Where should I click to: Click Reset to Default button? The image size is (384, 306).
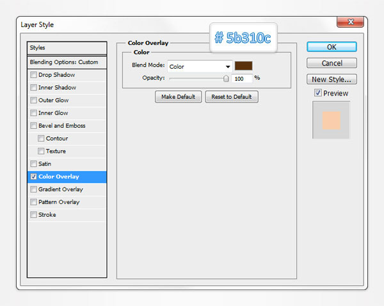232,97
